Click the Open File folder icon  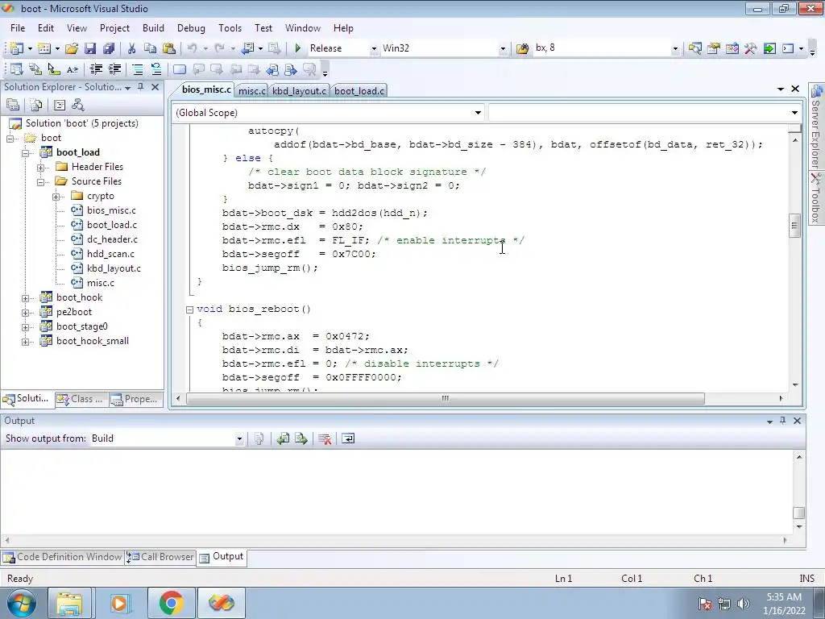72,48
